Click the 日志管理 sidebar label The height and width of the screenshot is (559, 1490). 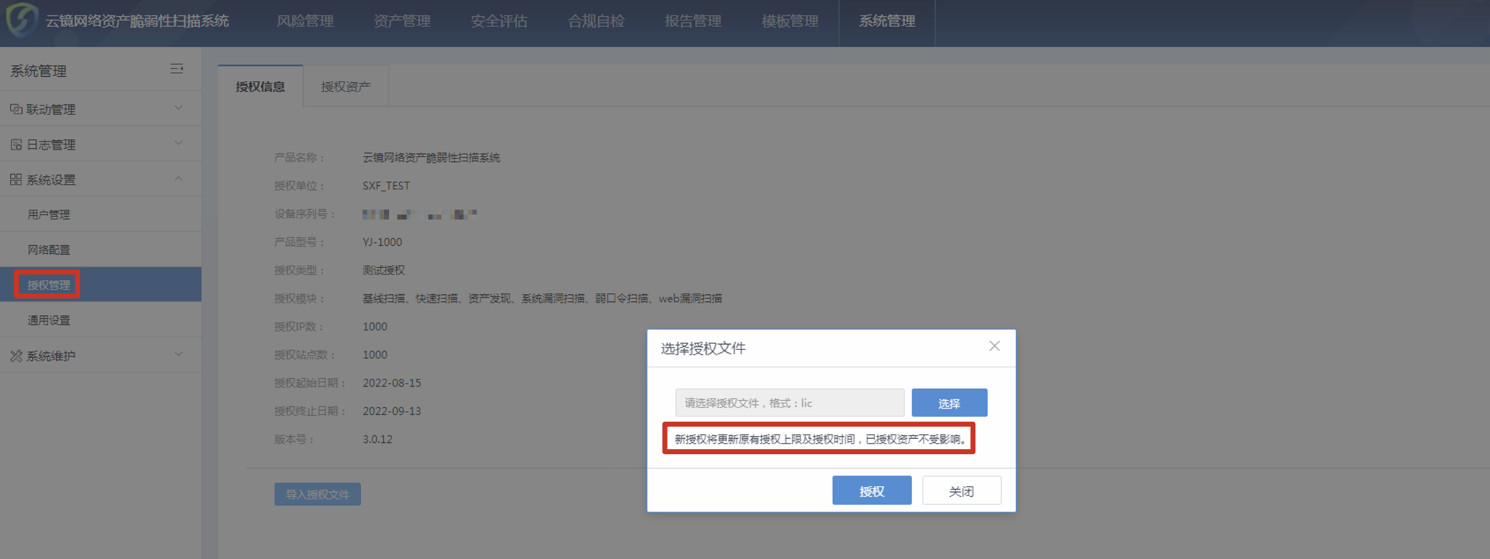[x=51, y=145]
